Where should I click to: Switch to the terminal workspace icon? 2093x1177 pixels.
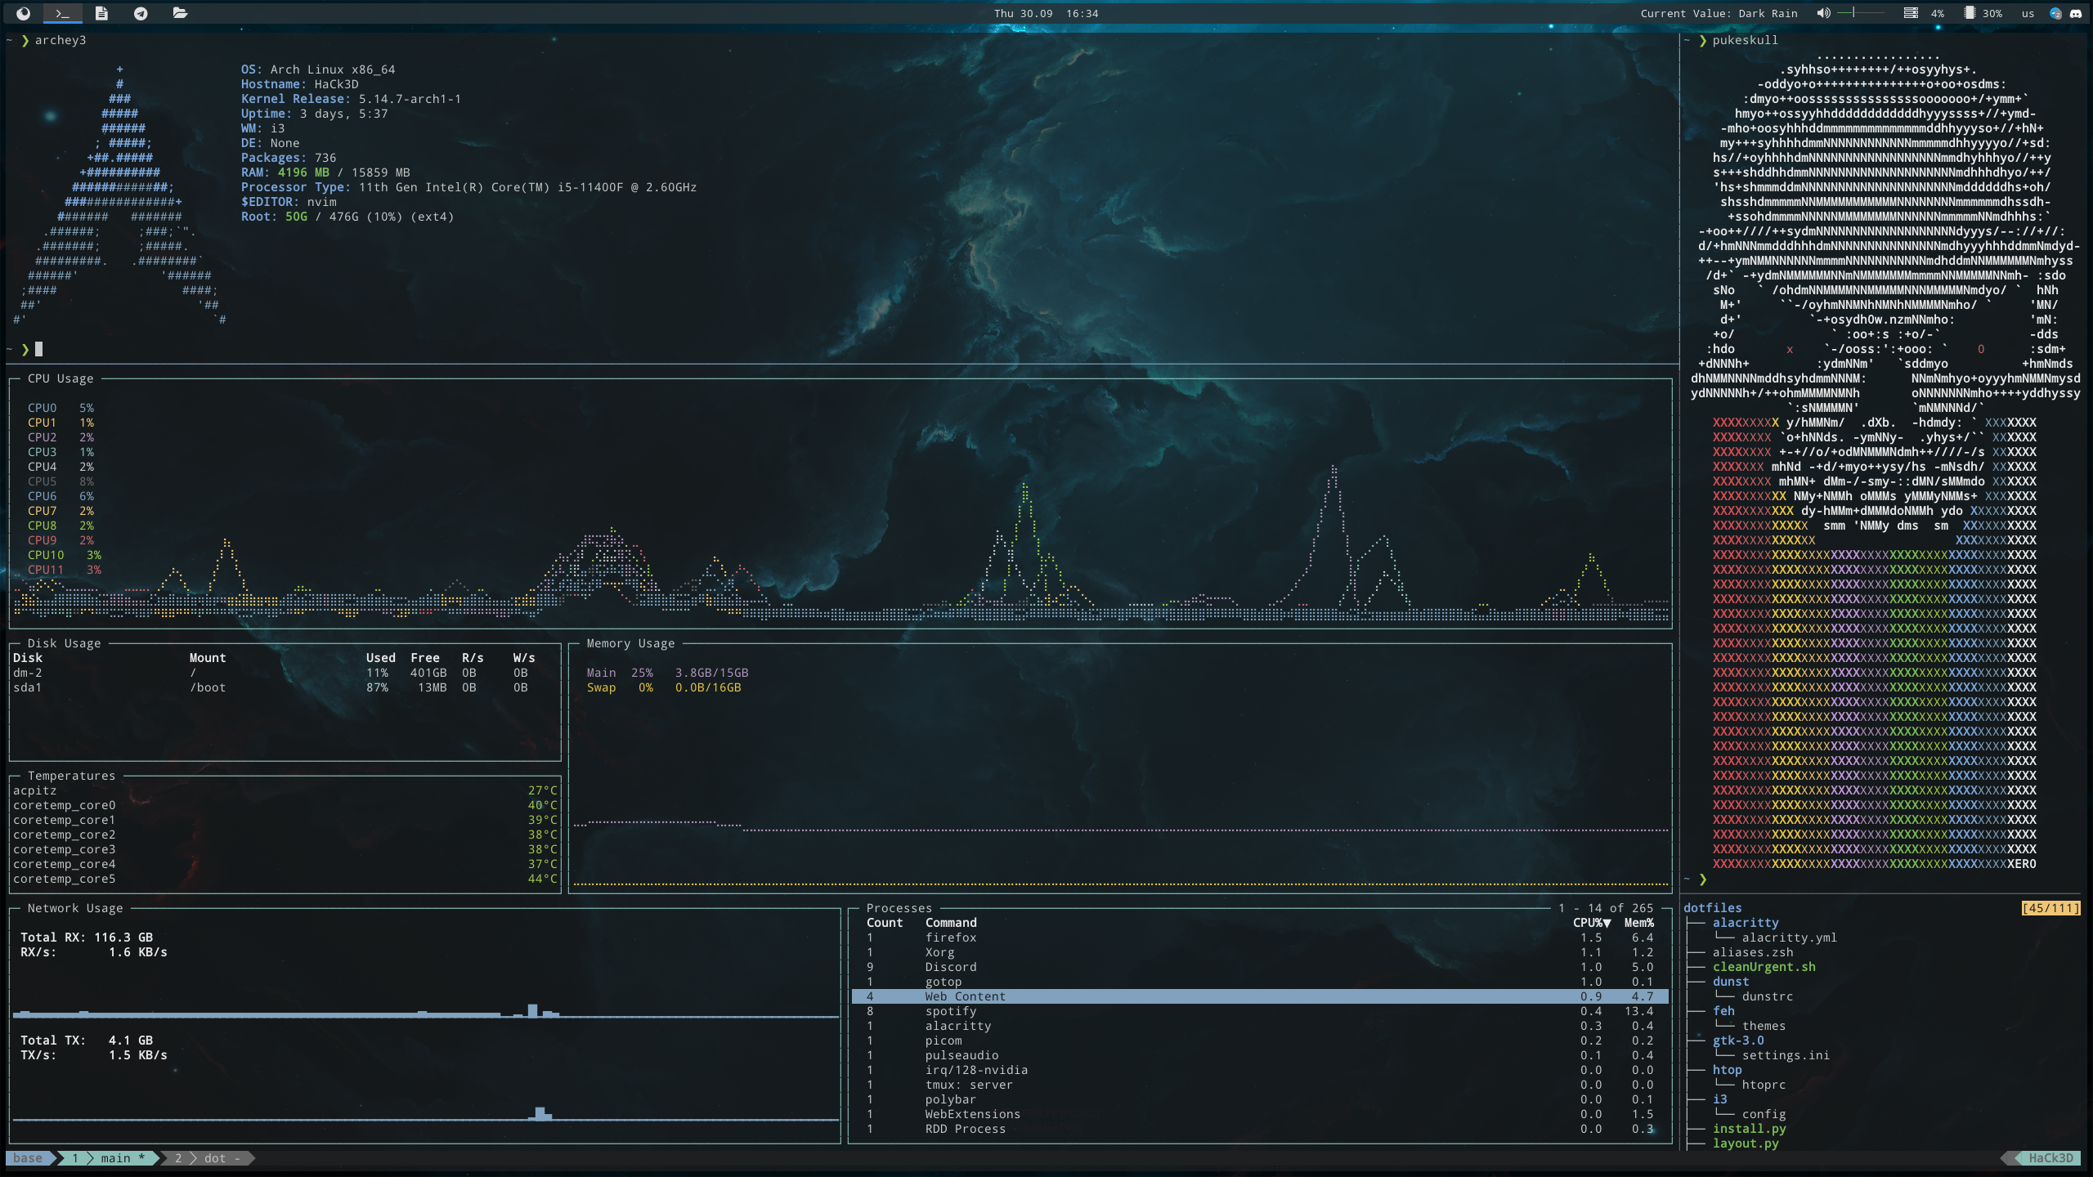[x=62, y=13]
